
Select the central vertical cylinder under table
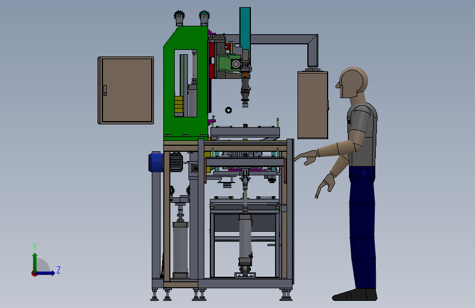[x=245, y=239]
